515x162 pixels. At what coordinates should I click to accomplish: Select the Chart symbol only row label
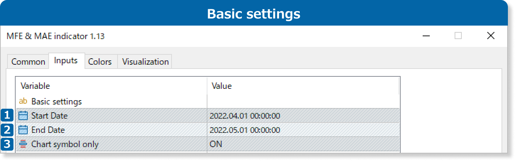pos(65,144)
